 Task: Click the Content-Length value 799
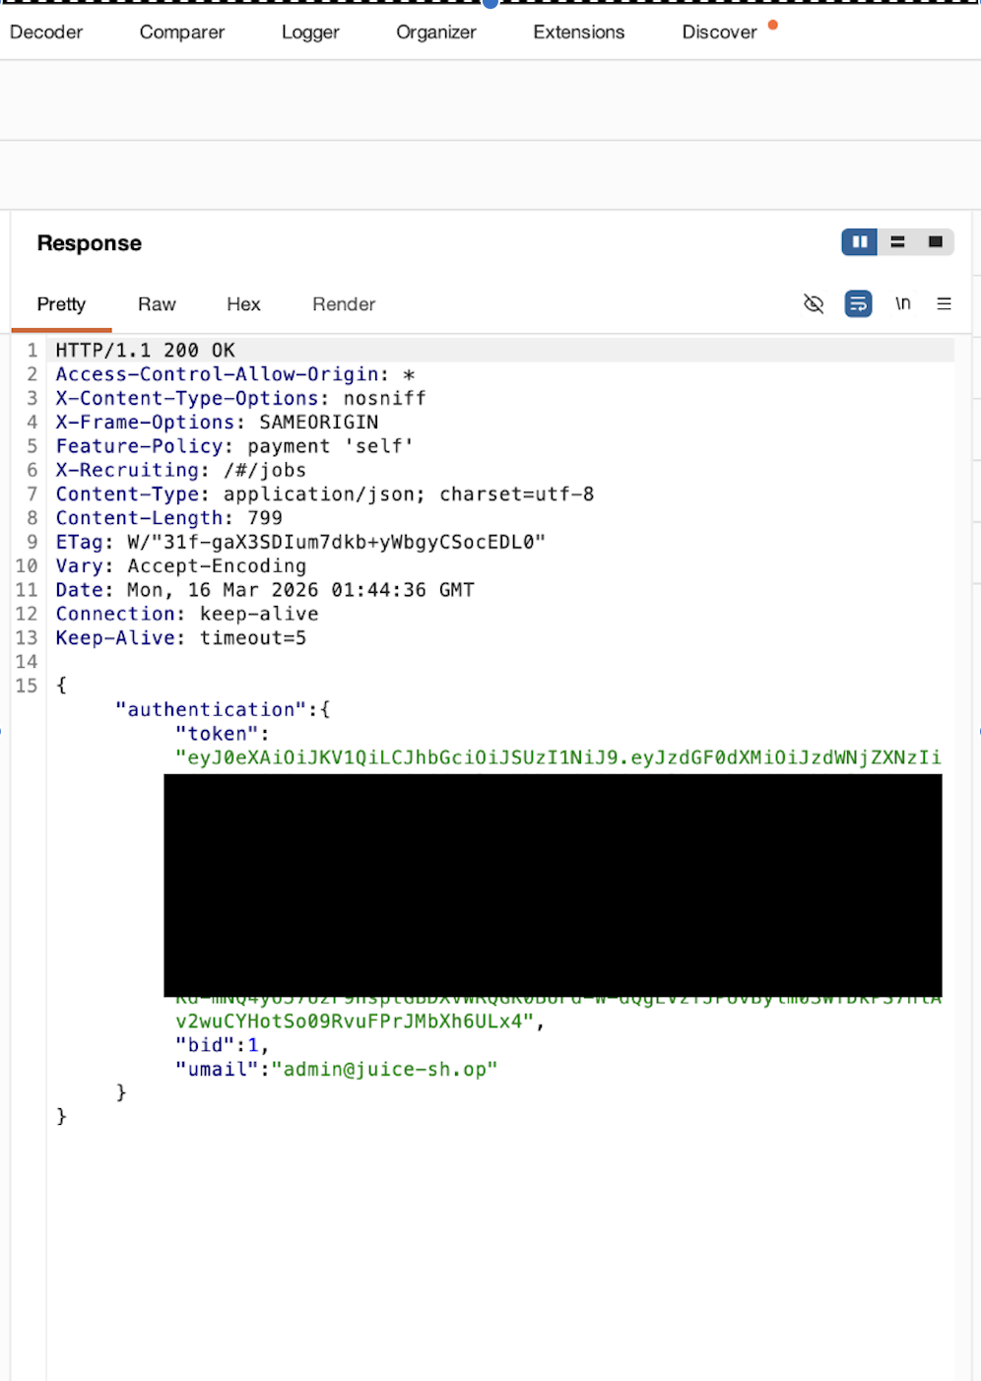265,518
